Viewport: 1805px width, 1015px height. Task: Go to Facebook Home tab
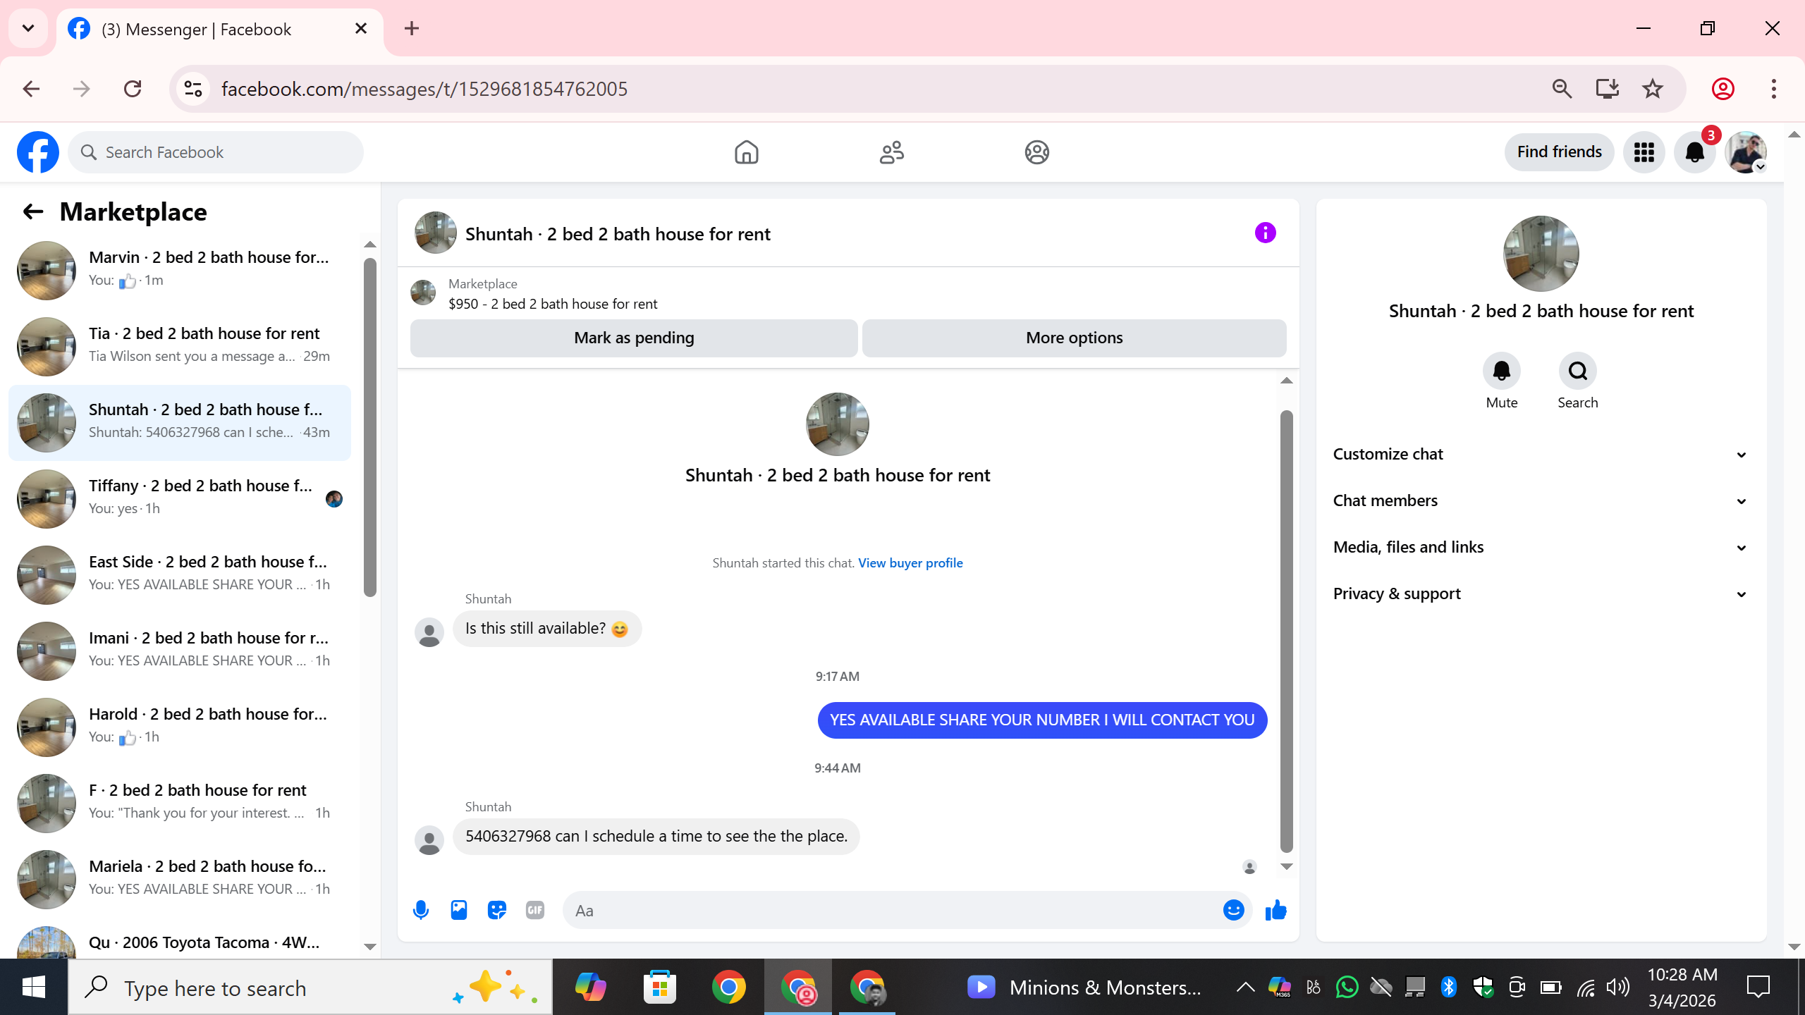(x=746, y=152)
